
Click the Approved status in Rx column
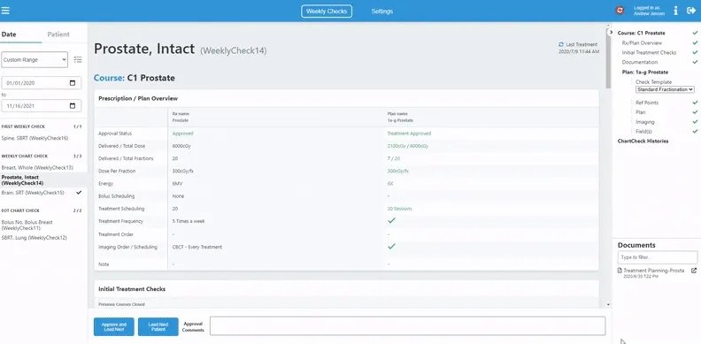click(x=183, y=134)
